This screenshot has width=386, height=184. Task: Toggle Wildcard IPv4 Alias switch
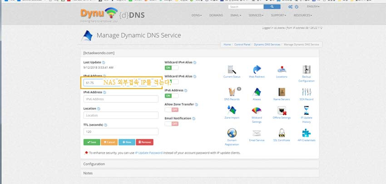pos(171,67)
